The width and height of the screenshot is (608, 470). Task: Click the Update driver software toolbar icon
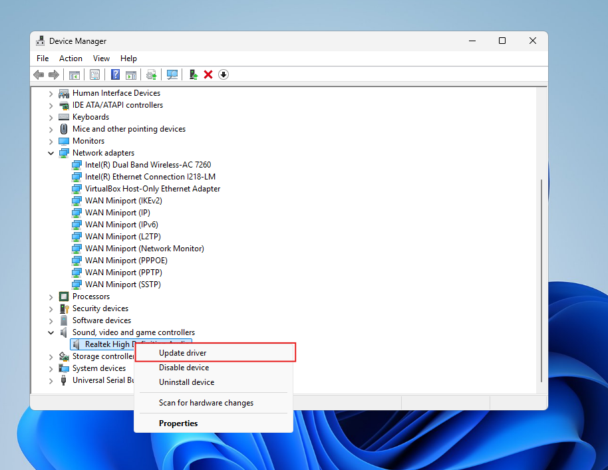pyautogui.click(x=152, y=75)
